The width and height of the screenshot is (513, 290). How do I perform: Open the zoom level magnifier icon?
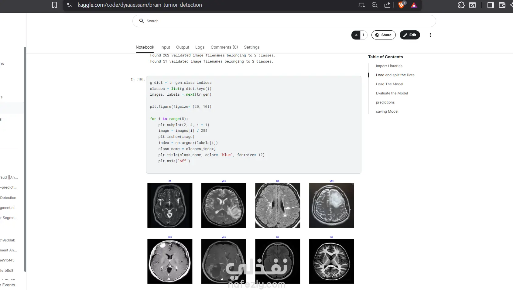[x=374, y=5]
